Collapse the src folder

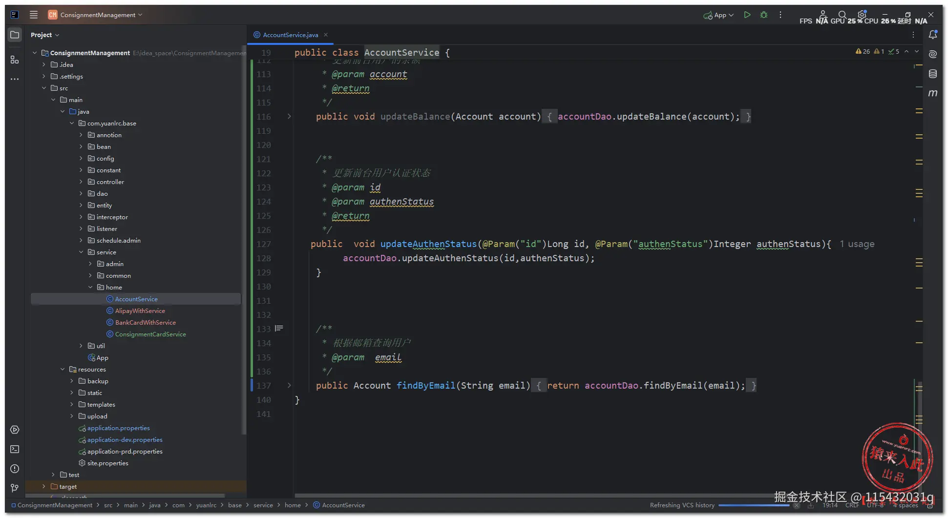(x=44, y=88)
